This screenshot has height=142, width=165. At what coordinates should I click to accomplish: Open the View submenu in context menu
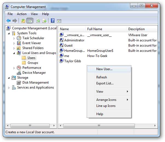click(x=109, y=92)
